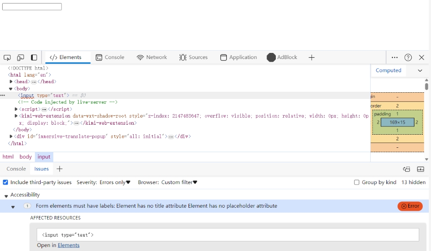Open the AdBlock panel
The width and height of the screenshot is (431, 251).
282,58
